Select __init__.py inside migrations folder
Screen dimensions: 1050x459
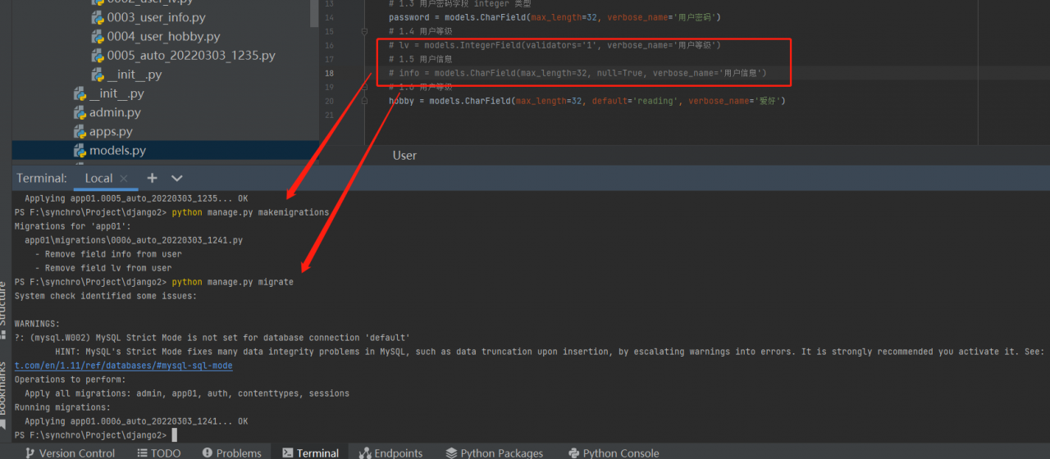click(134, 74)
